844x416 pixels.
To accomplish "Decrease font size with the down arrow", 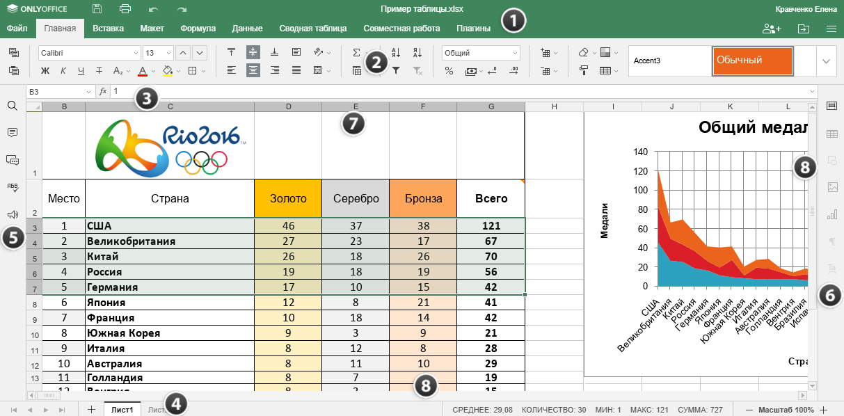I will click(x=200, y=53).
